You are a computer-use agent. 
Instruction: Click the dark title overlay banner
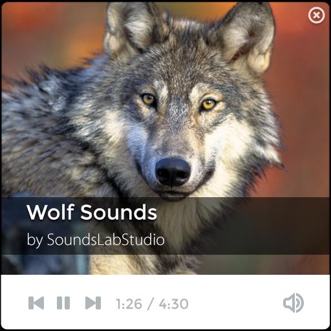[165, 226]
